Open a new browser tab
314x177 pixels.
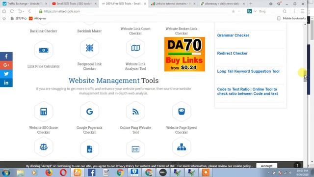pyautogui.click(x=251, y=3)
